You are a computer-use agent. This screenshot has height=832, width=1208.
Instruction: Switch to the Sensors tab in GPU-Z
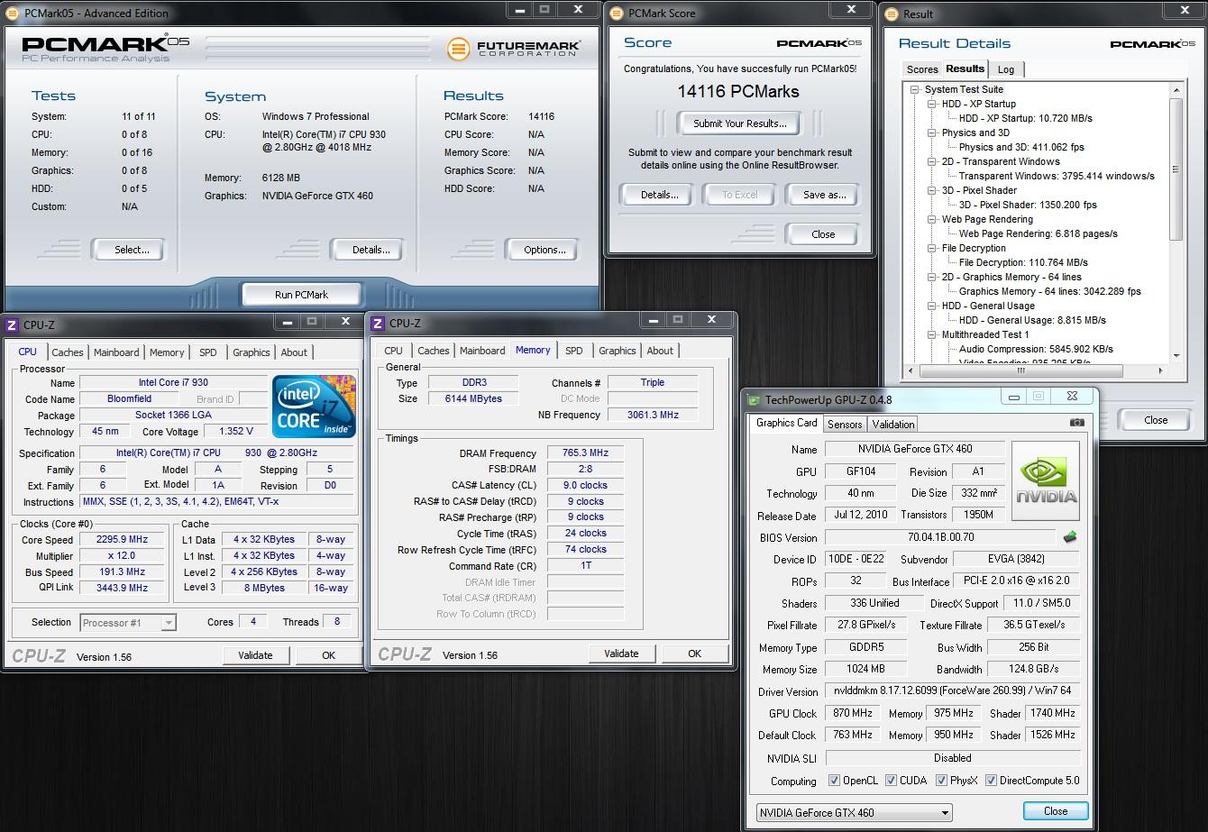pyautogui.click(x=845, y=425)
